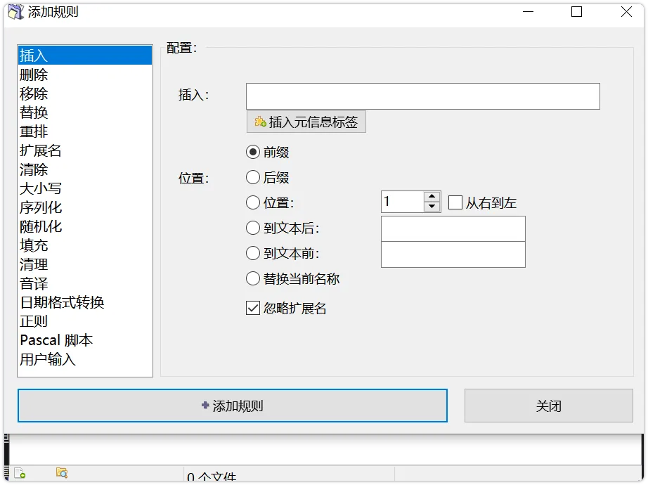This screenshot has width=648, height=485.
Task: Select 序列化 rule type
Action: 85,207
